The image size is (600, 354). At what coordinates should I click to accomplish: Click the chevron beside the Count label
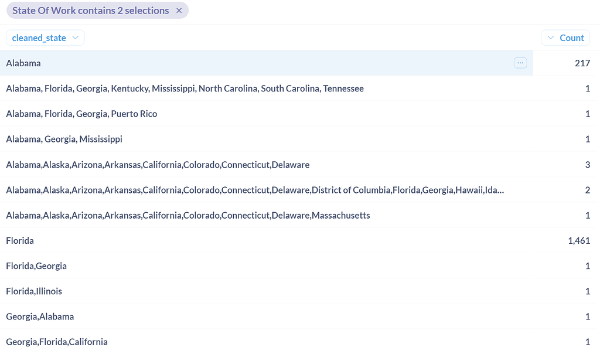click(x=551, y=37)
